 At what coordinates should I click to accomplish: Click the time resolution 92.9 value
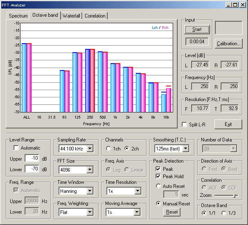tap(230, 108)
